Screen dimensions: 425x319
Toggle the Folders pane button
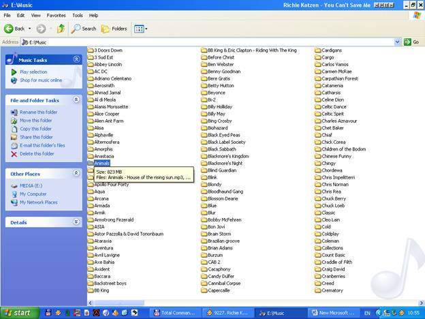click(114, 29)
